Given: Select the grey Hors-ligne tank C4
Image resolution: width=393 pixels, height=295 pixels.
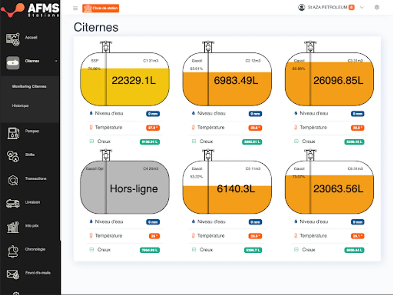Looking at the screenshot, I should 125,187.
